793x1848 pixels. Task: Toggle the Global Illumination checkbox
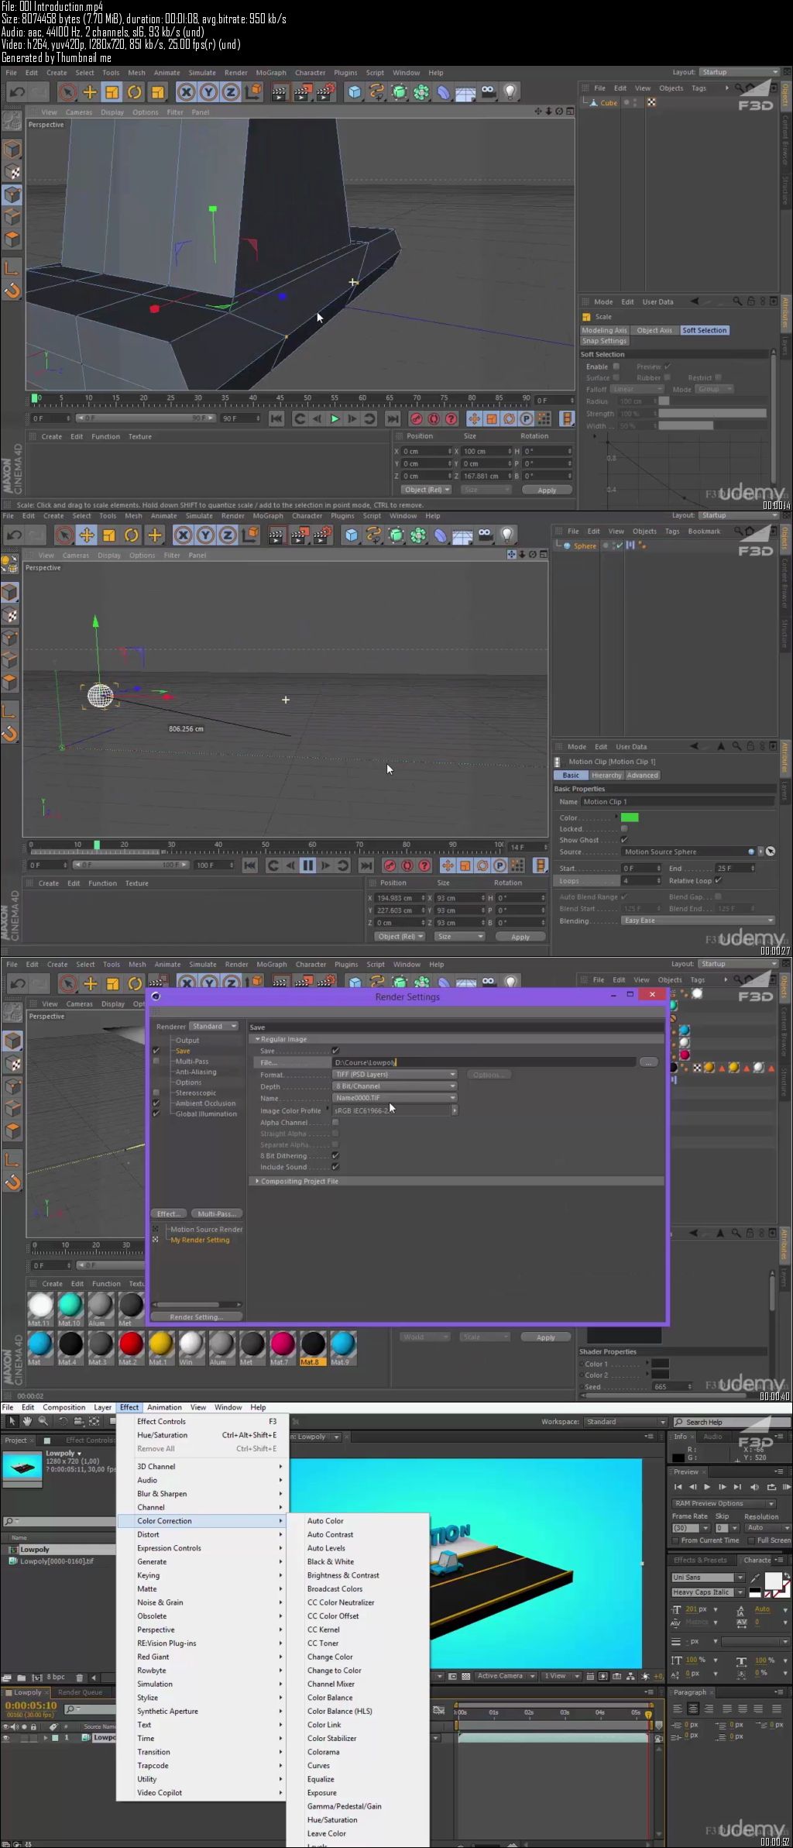pyautogui.click(x=156, y=1113)
